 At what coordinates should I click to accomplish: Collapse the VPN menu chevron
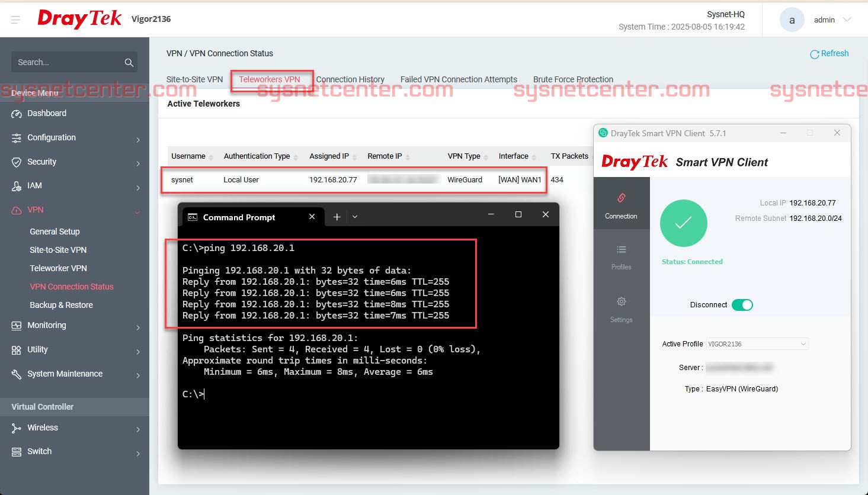coord(137,212)
